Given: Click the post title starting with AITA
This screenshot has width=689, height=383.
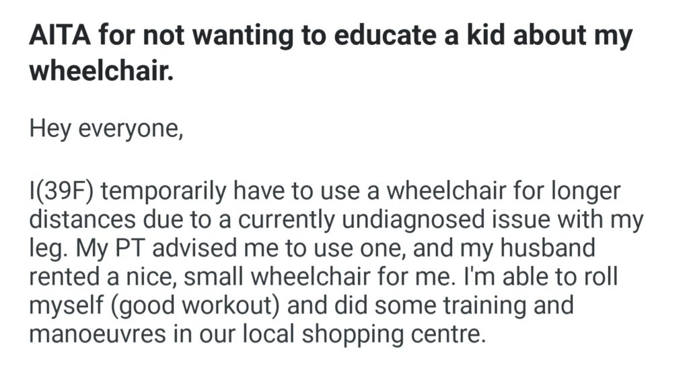Looking at the screenshot, I should click(330, 36).
